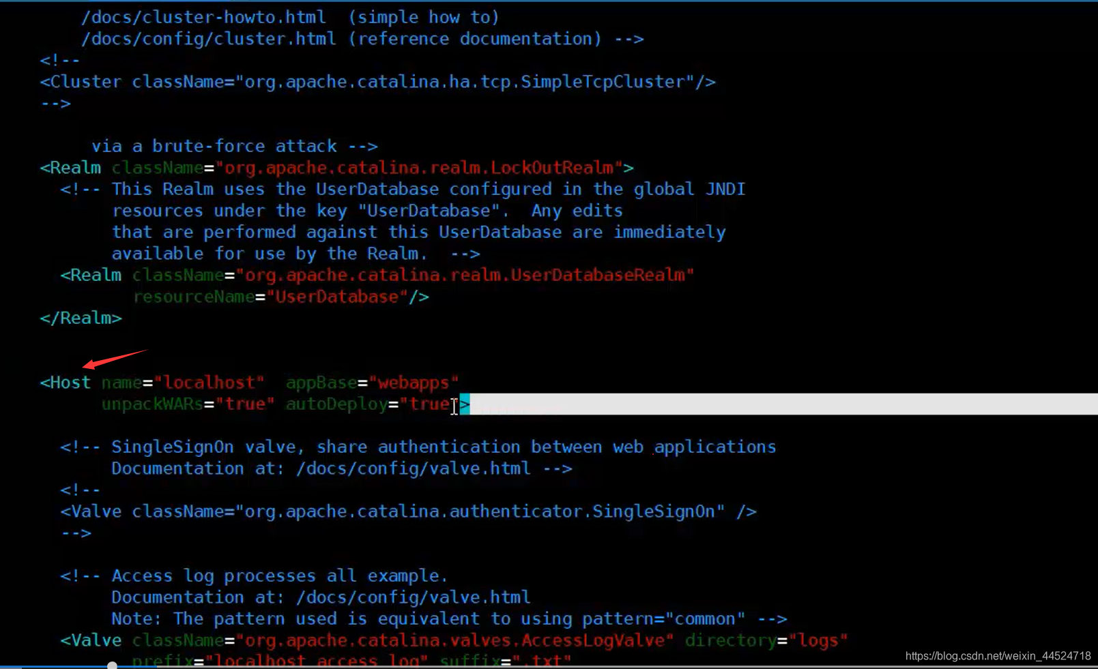Click the "<Host" tag name
Screen dimensions: 1098x669
tap(65, 383)
